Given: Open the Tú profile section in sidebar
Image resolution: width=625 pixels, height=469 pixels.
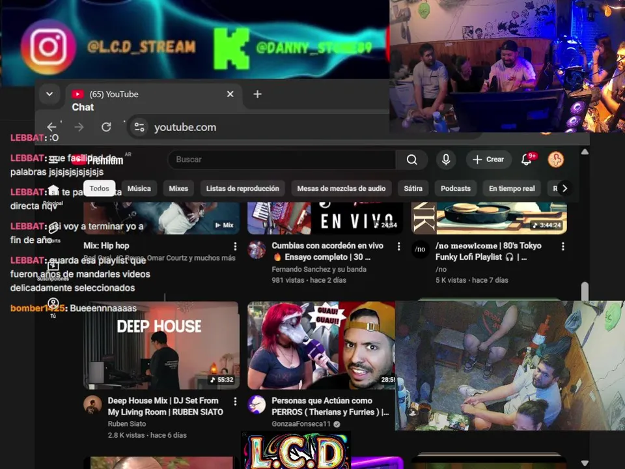Looking at the screenshot, I should point(53,307).
